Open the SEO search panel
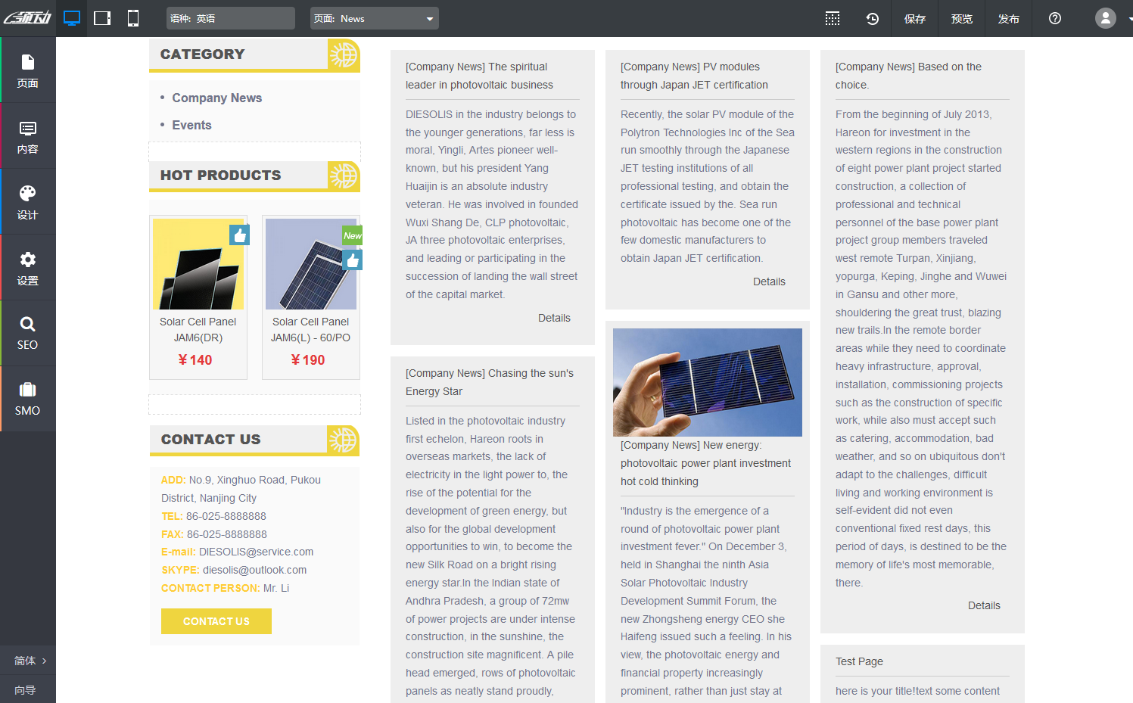Image resolution: width=1133 pixels, height=703 pixels. coord(28,333)
